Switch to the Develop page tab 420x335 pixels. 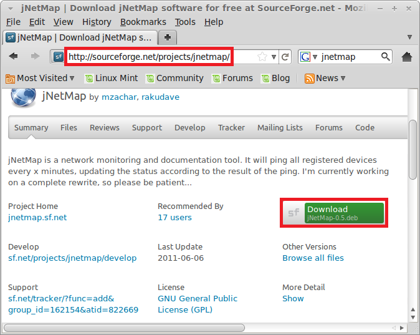190,128
